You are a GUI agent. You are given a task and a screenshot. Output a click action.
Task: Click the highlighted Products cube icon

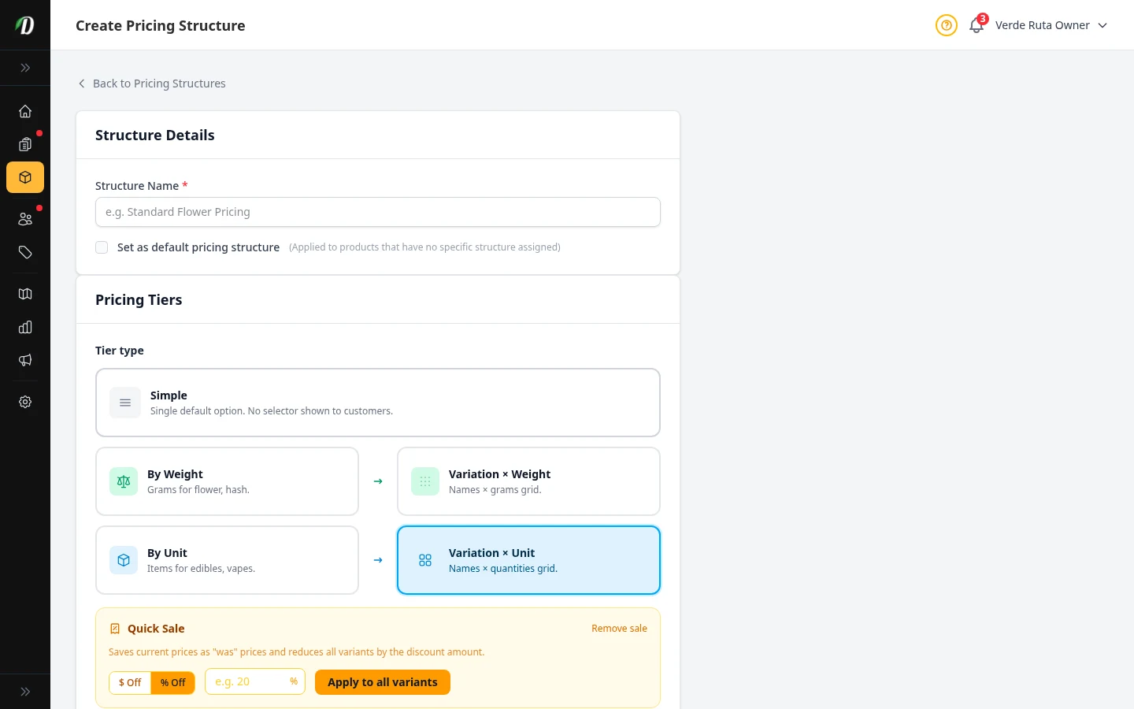pos(25,177)
